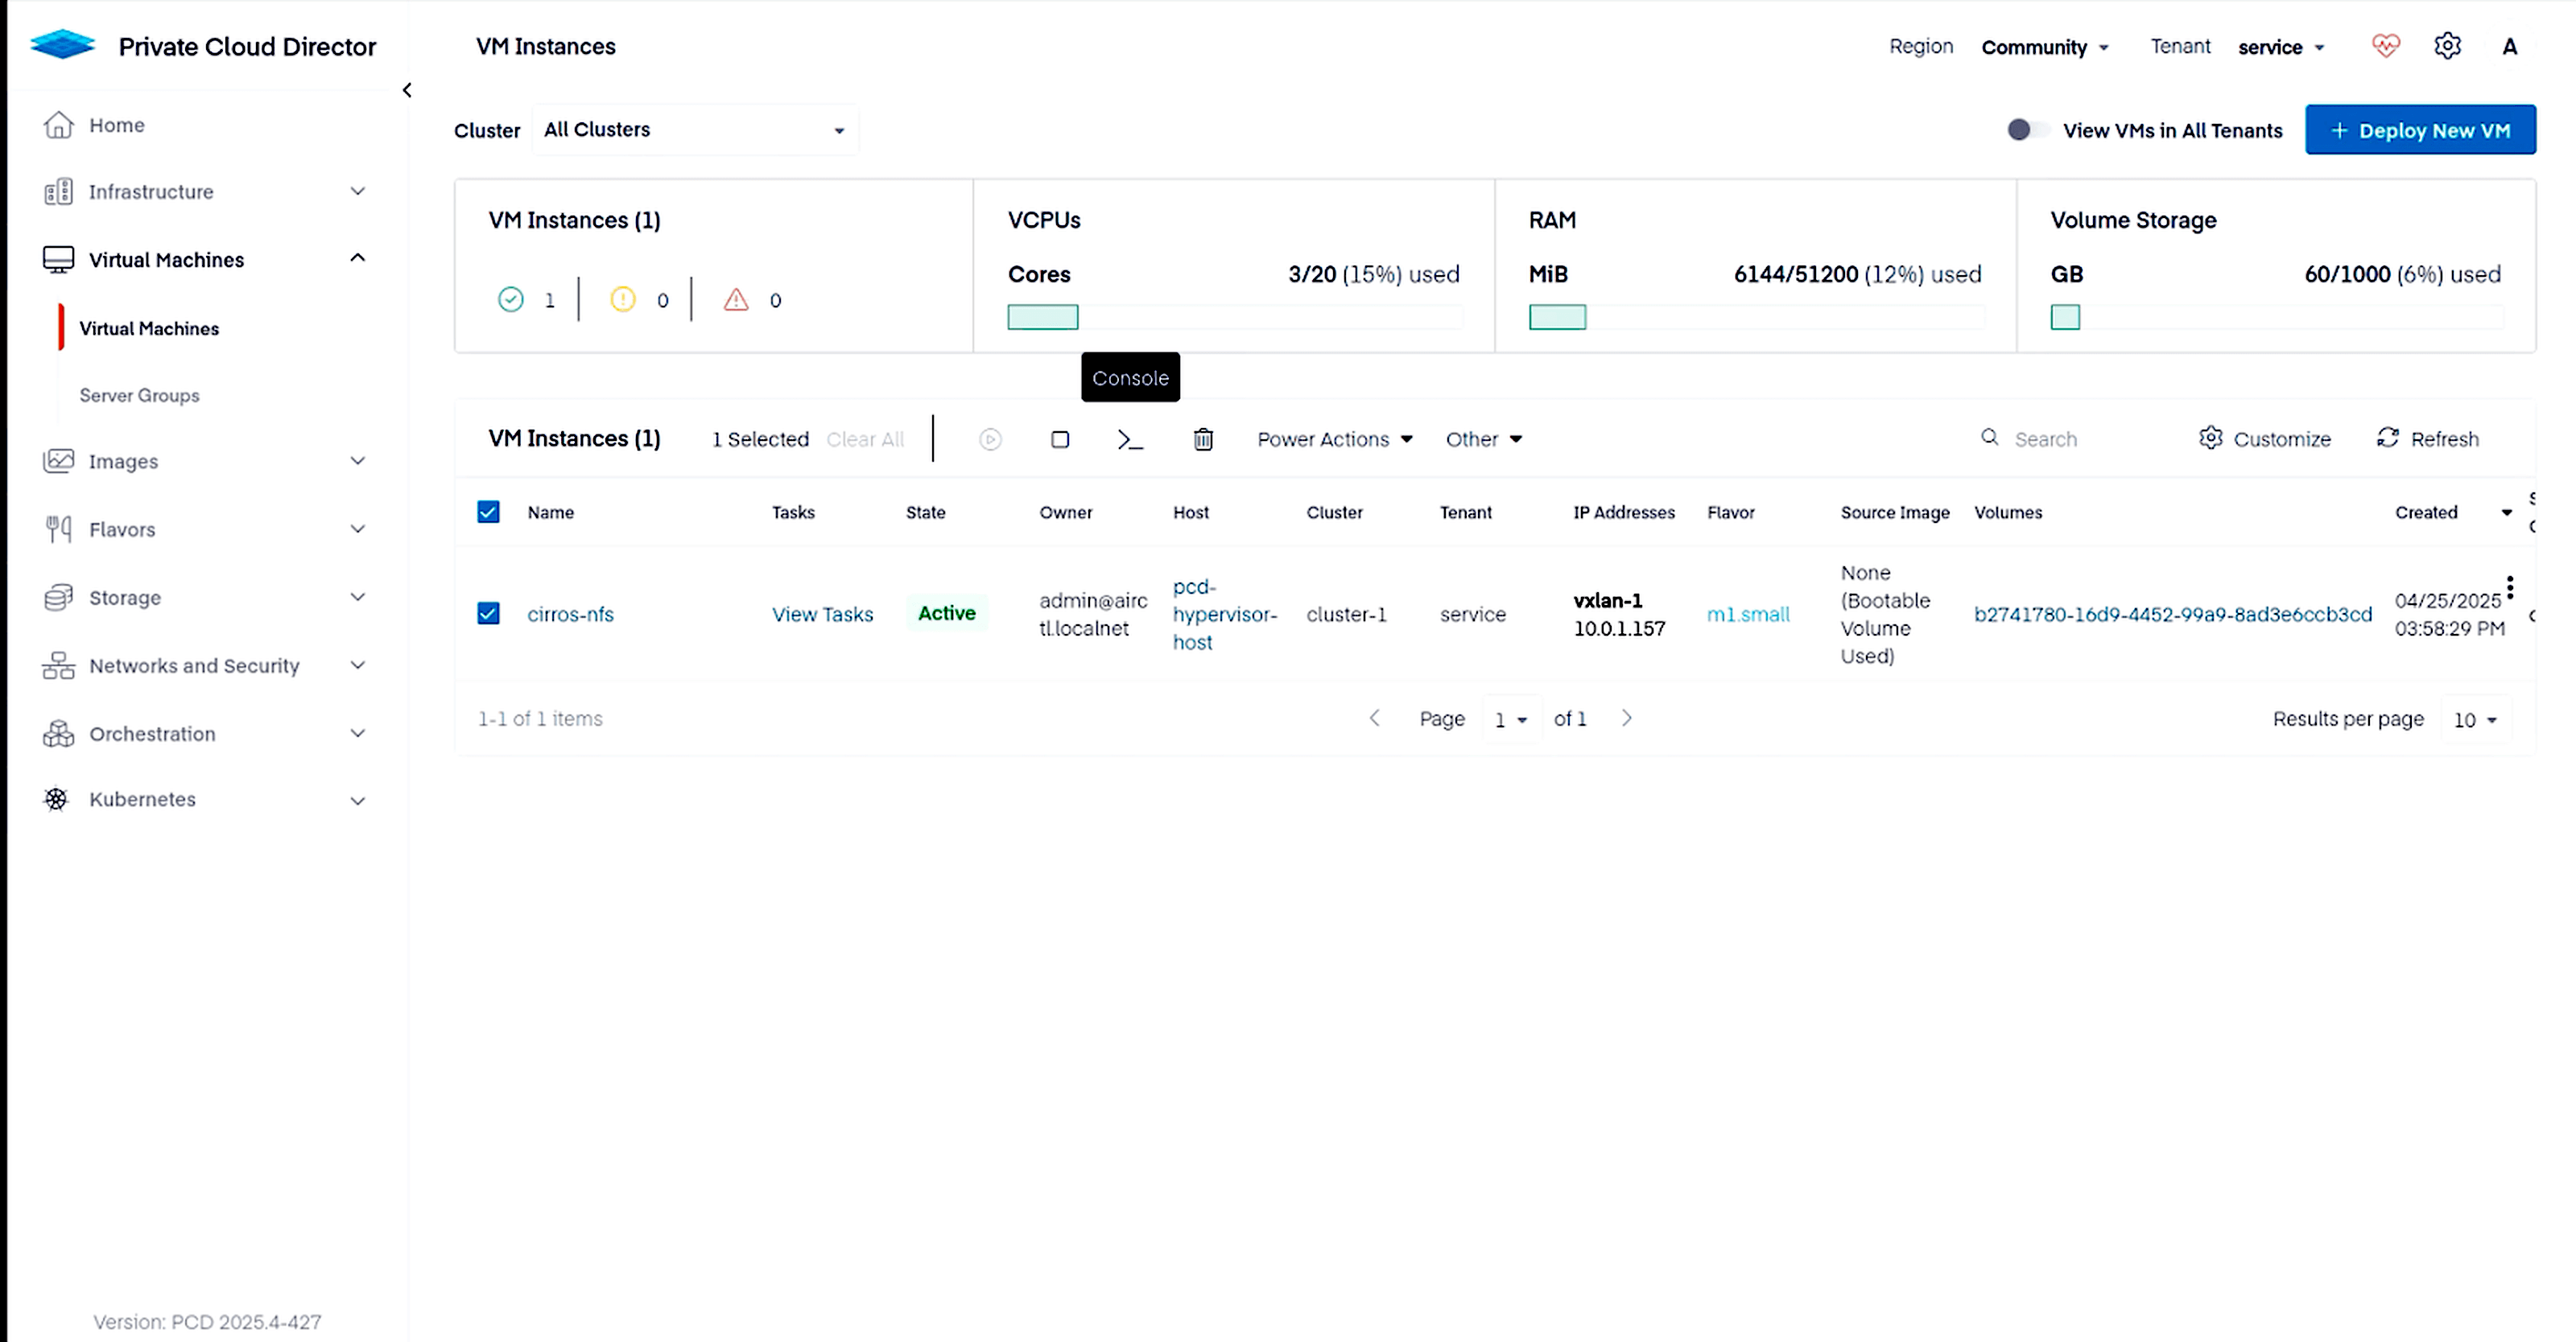Go to Home in sidebar

pos(116,125)
